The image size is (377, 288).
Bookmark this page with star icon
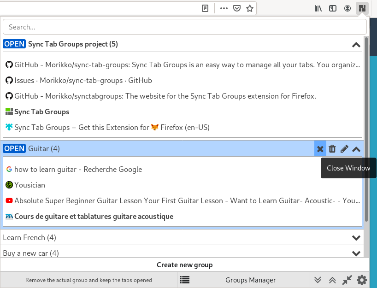click(250, 8)
